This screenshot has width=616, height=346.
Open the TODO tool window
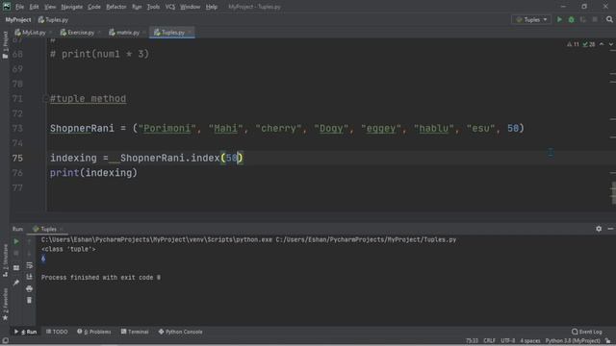(x=57, y=332)
